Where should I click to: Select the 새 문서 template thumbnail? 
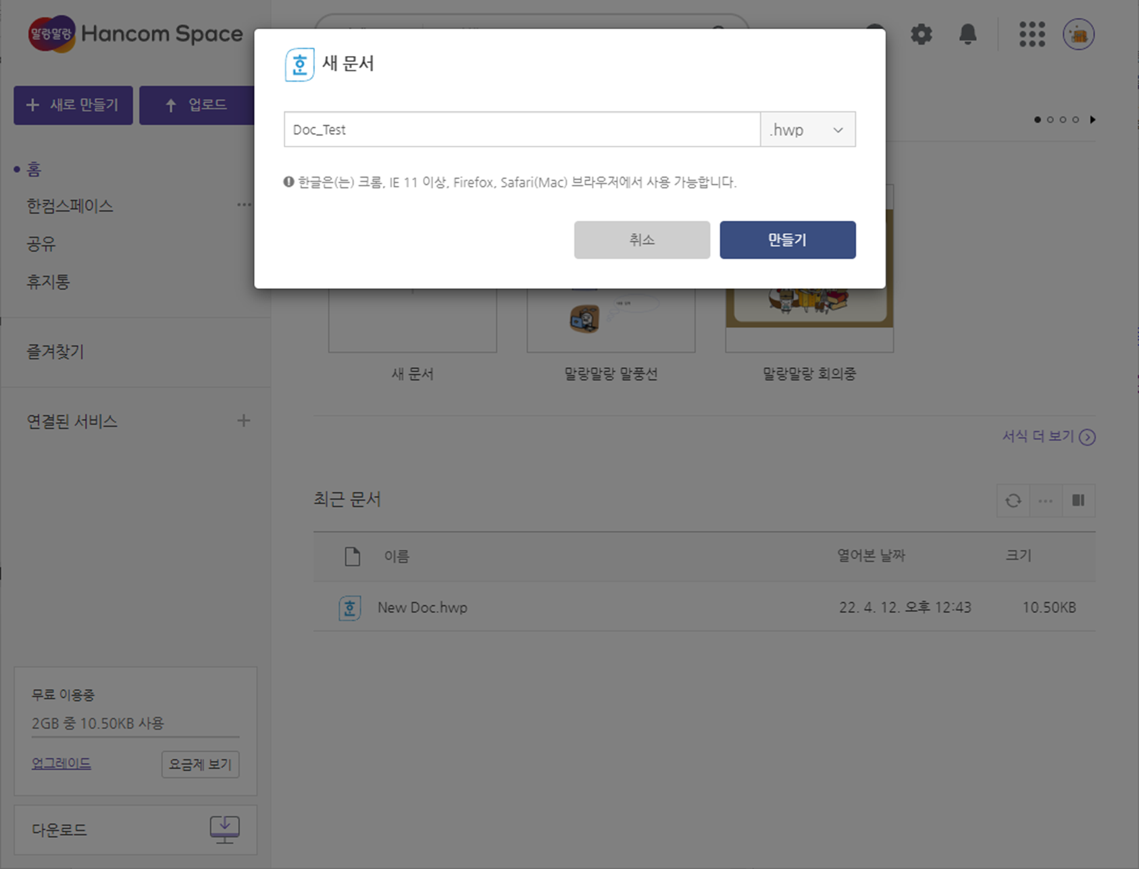click(412, 320)
